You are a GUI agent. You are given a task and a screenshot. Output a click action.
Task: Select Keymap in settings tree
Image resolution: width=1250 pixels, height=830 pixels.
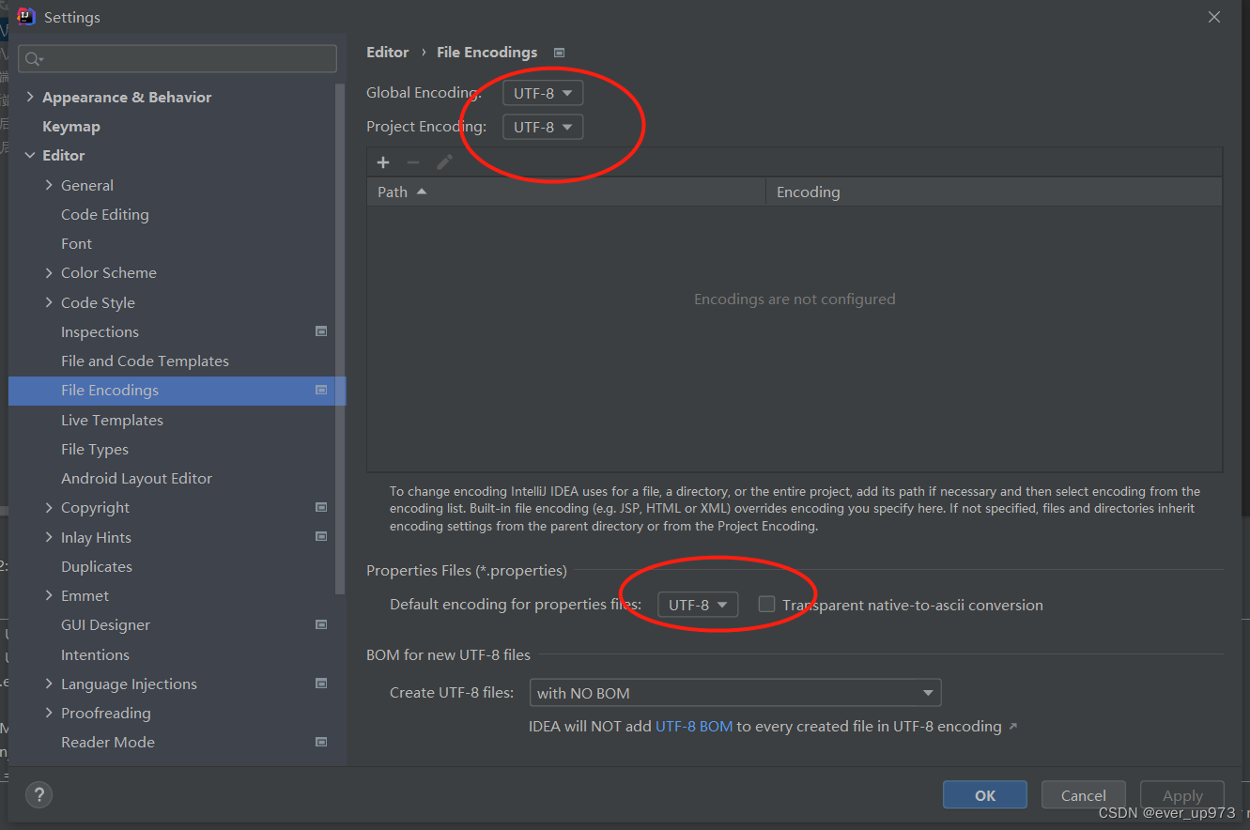pos(71,126)
